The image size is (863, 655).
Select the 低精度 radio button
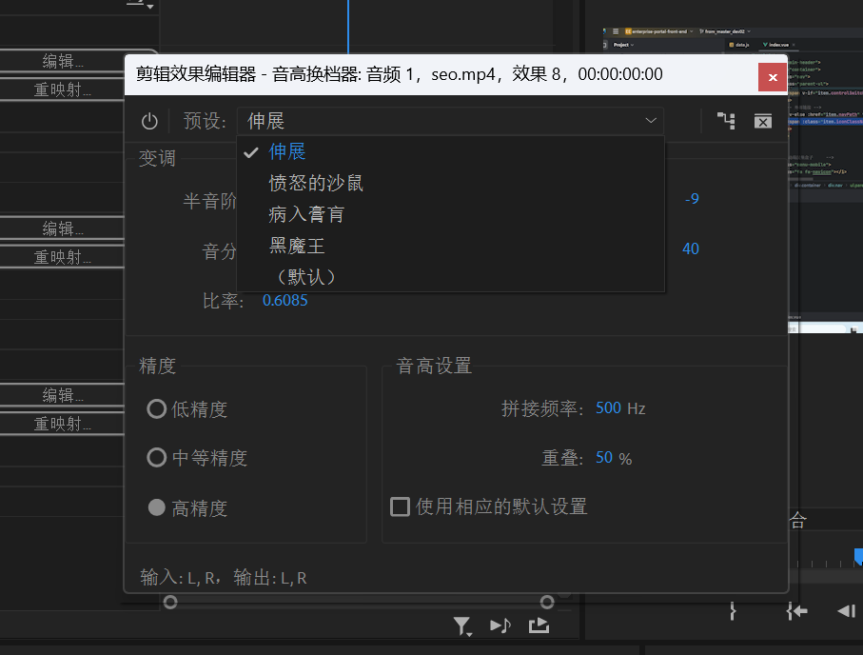click(157, 409)
